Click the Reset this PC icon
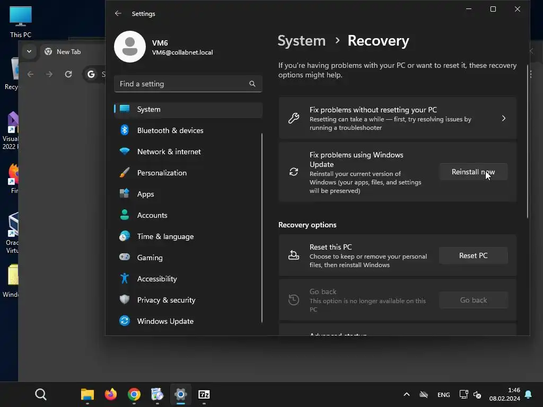 [x=294, y=255]
